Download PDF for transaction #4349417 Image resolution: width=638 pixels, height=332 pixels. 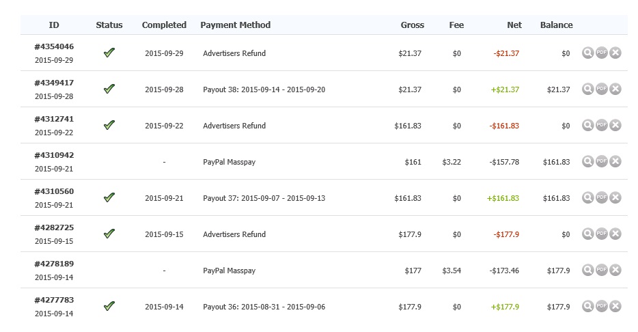pyautogui.click(x=601, y=89)
